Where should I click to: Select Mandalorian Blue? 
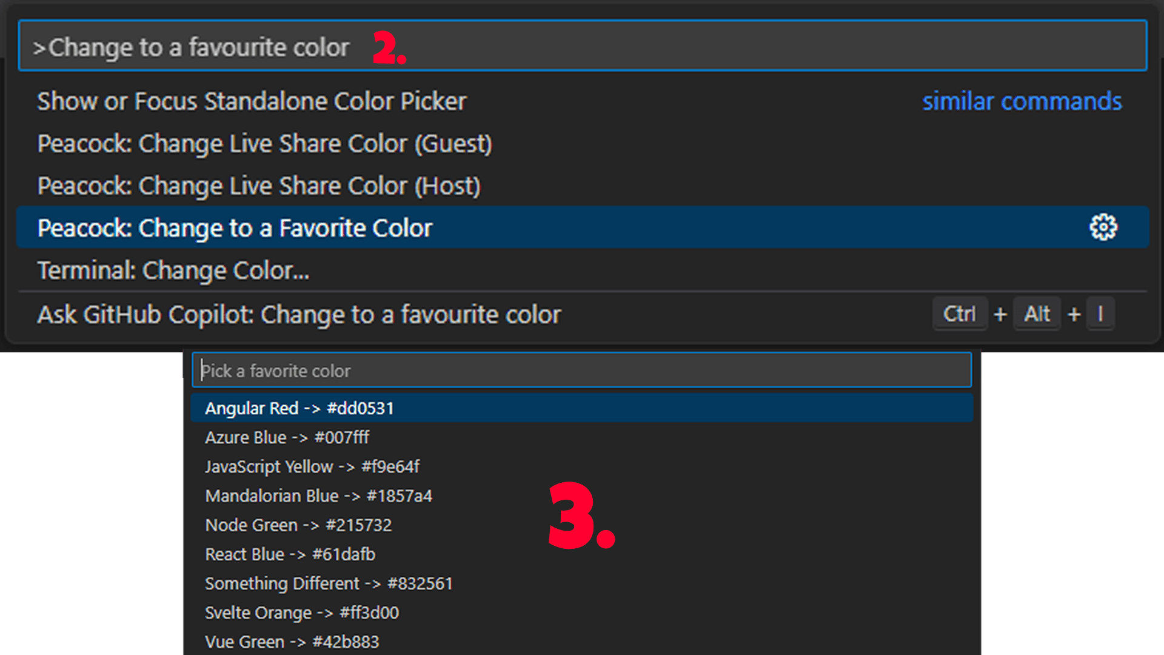[319, 495]
